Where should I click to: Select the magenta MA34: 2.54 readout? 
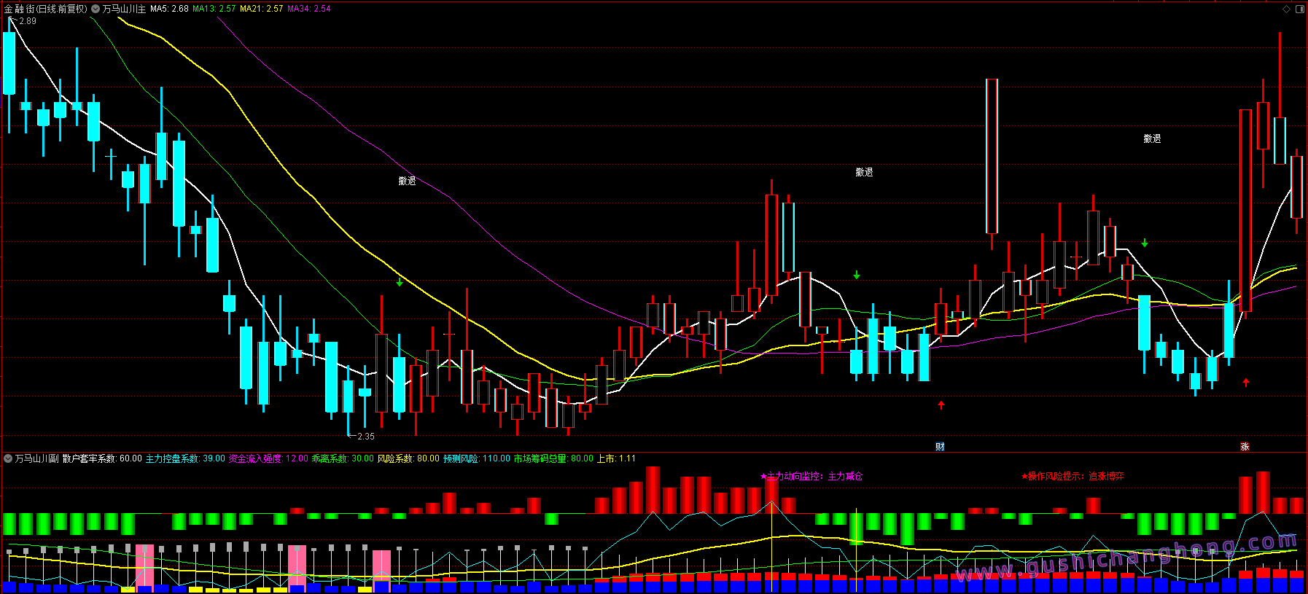point(308,9)
